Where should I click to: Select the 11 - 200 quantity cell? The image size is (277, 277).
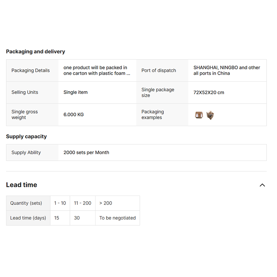tap(82, 203)
